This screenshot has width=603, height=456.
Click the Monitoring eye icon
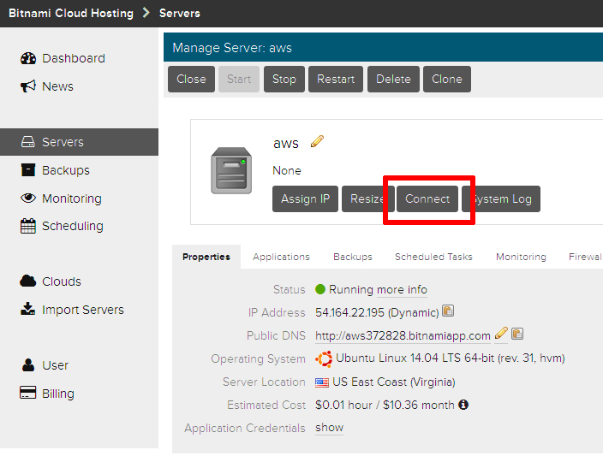pos(28,198)
